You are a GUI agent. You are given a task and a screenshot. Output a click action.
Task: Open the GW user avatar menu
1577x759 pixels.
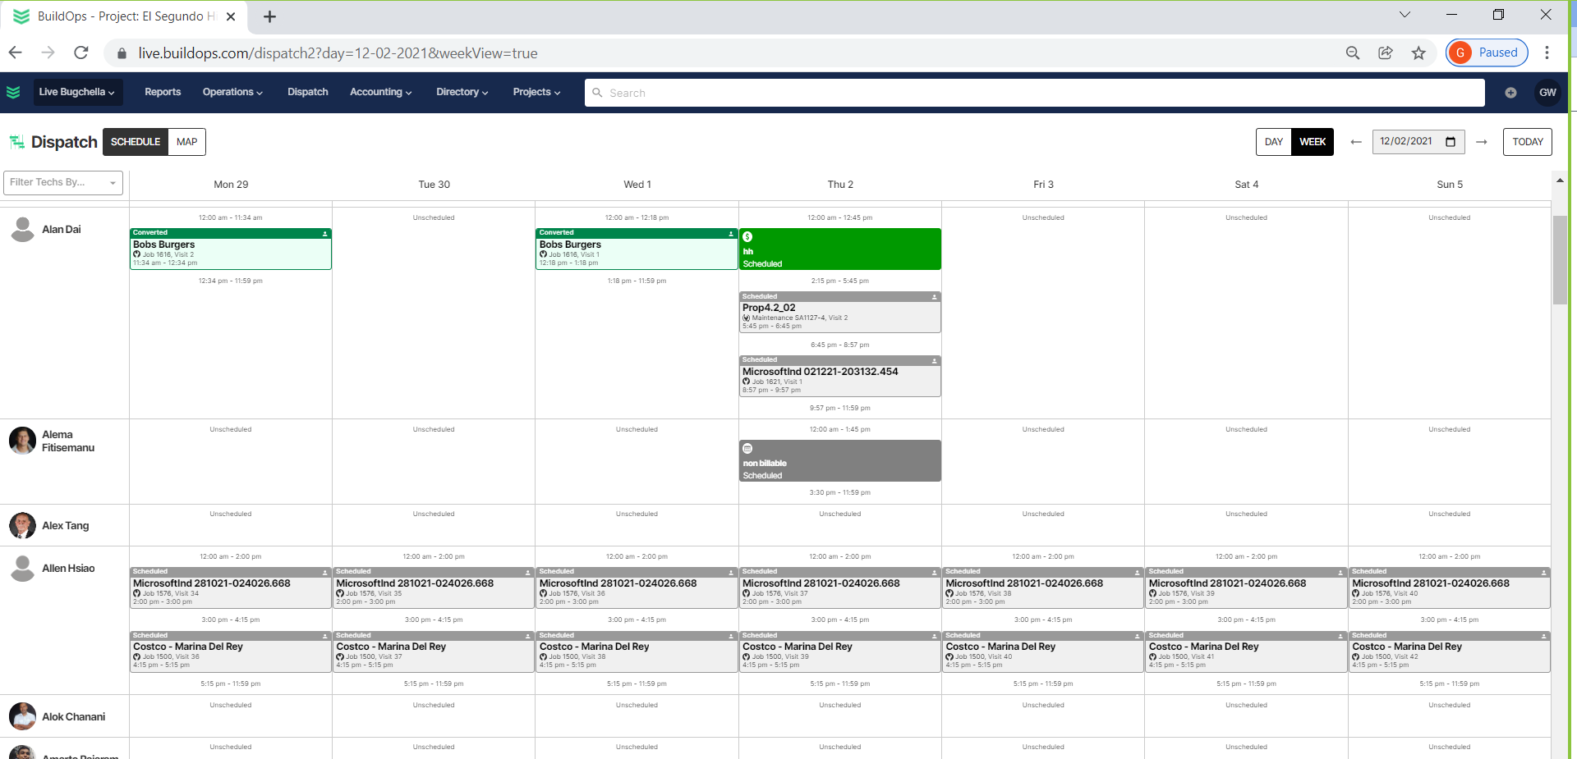[x=1547, y=93]
